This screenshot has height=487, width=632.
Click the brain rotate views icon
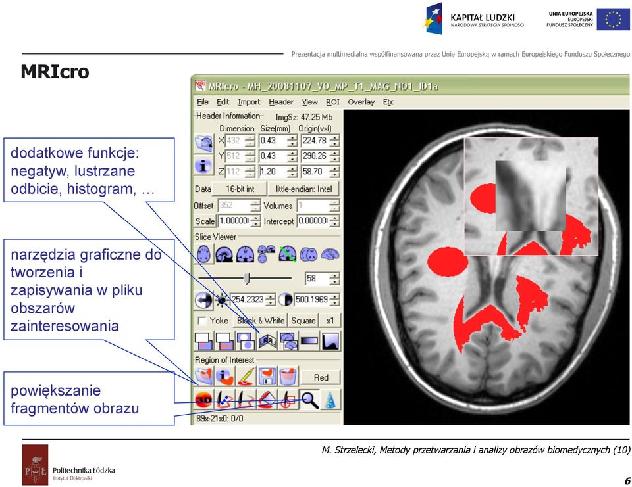pyautogui.click(x=288, y=341)
